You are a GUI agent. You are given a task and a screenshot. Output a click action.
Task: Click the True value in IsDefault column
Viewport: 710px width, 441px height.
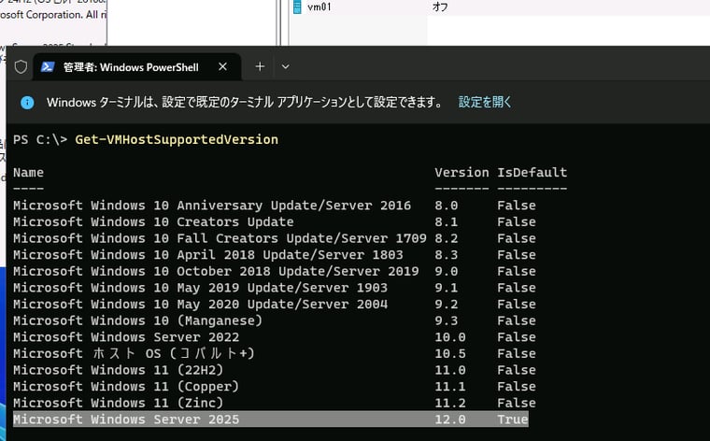pos(512,420)
